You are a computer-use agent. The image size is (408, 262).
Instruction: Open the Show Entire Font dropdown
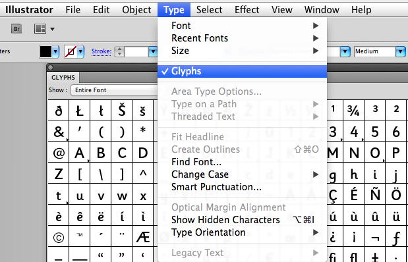tap(115, 90)
